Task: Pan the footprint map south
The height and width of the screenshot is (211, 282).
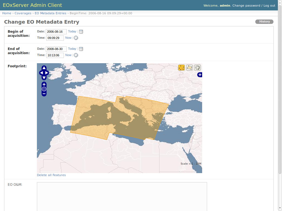Action: (44, 78)
